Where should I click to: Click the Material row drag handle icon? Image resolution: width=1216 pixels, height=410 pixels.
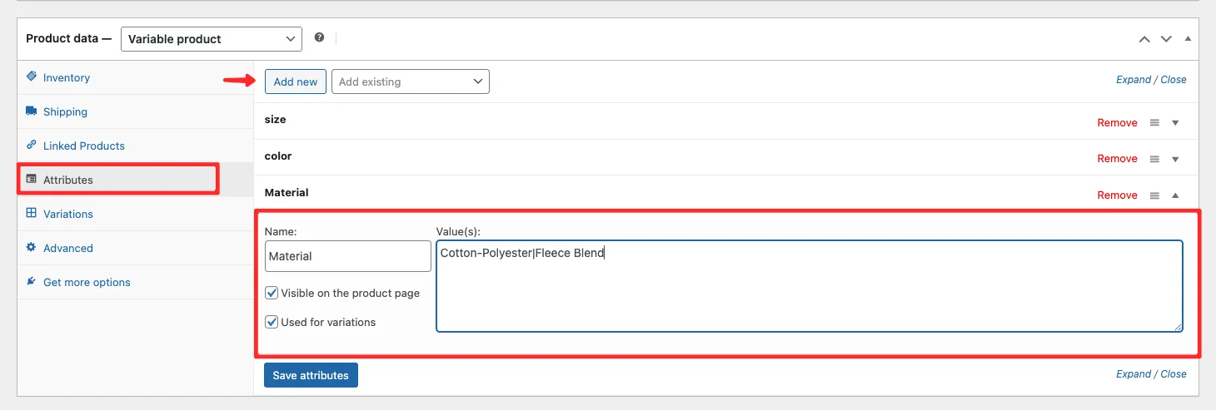coord(1154,195)
